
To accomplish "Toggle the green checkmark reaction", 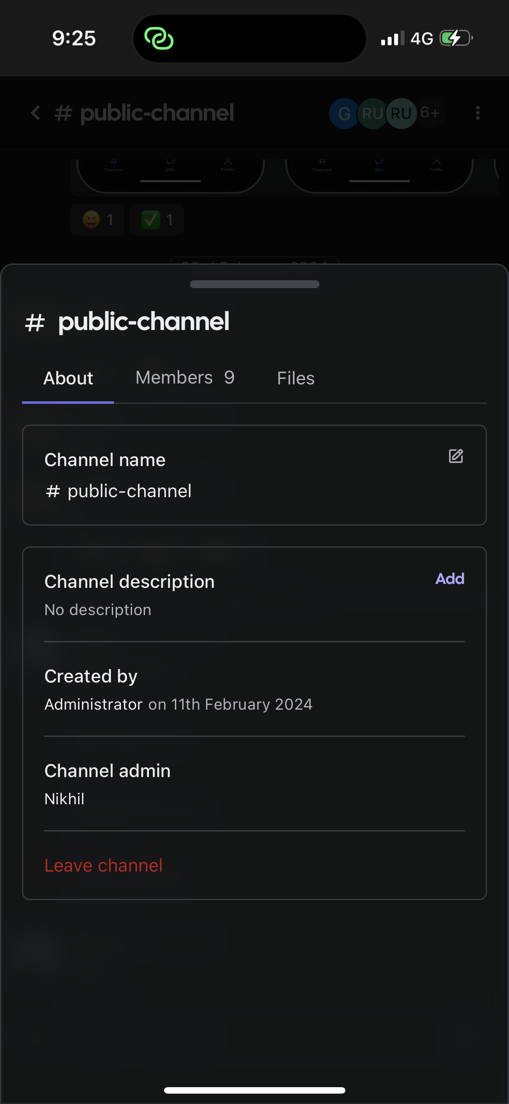I will [157, 220].
